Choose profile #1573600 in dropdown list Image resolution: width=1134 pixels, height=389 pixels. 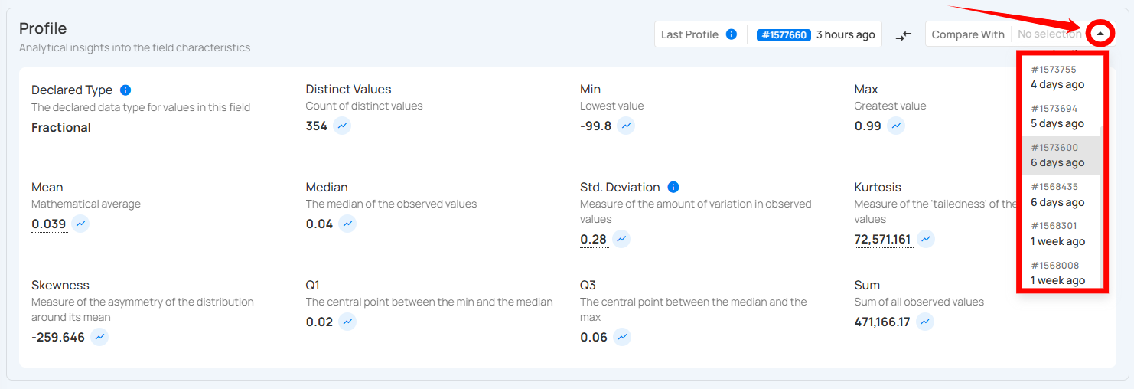[x=1057, y=155]
